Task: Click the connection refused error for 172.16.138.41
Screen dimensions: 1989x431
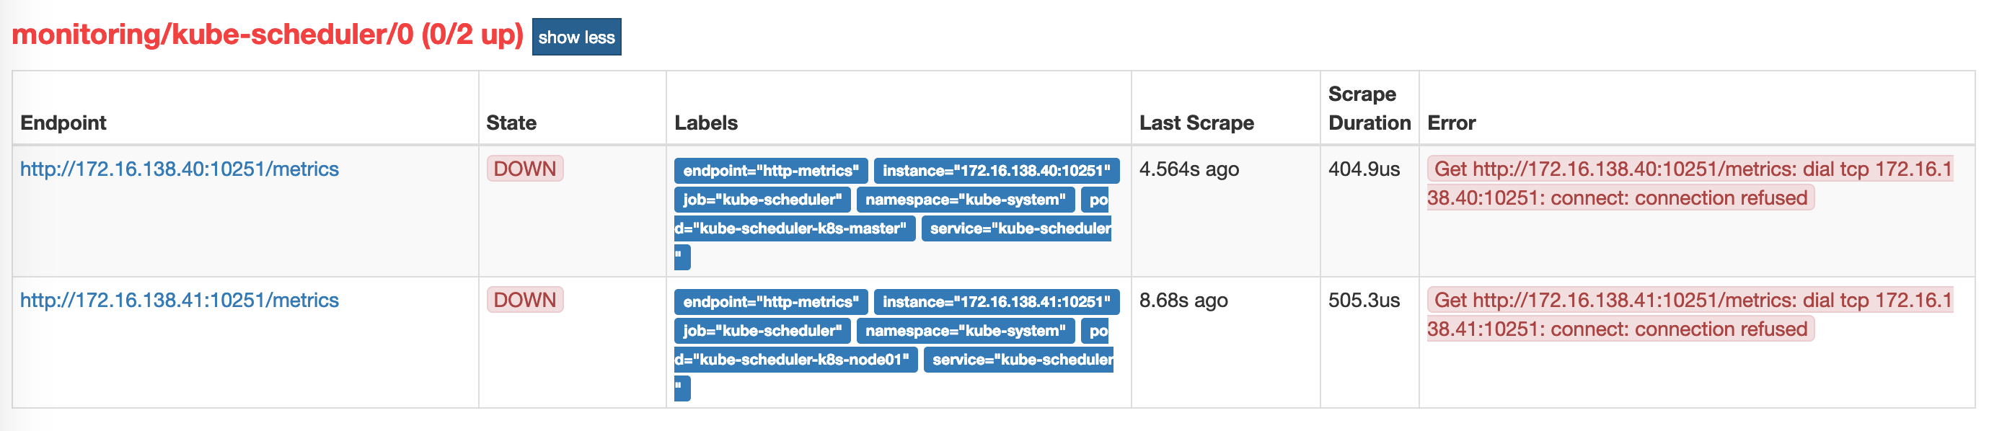Action: [1690, 314]
